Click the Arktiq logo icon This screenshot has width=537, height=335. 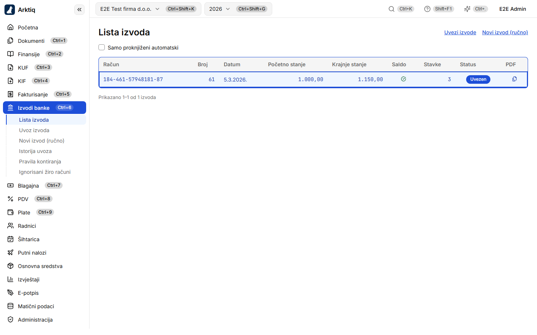tap(10, 10)
